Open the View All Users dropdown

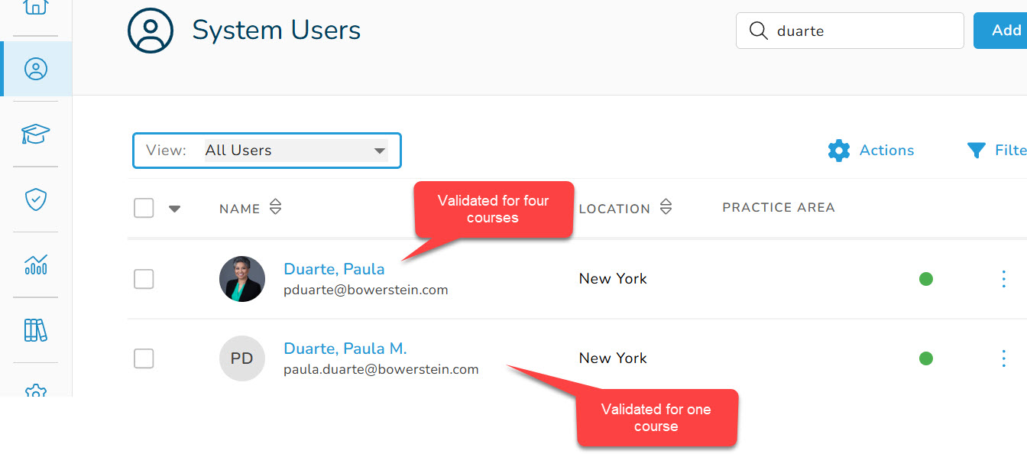point(267,151)
